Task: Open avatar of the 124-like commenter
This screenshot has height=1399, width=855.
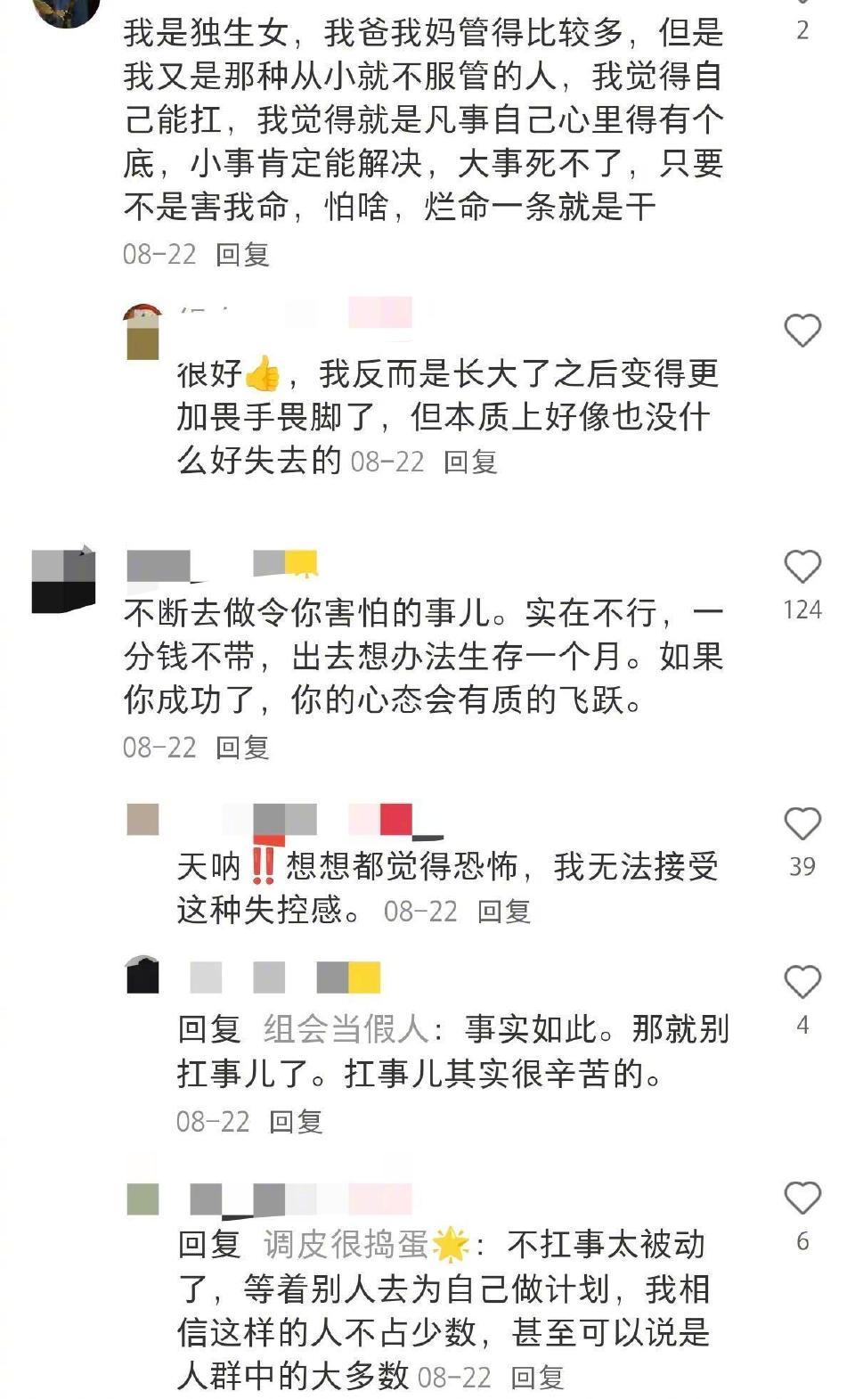Action: pyautogui.click(x=63, y=579)
